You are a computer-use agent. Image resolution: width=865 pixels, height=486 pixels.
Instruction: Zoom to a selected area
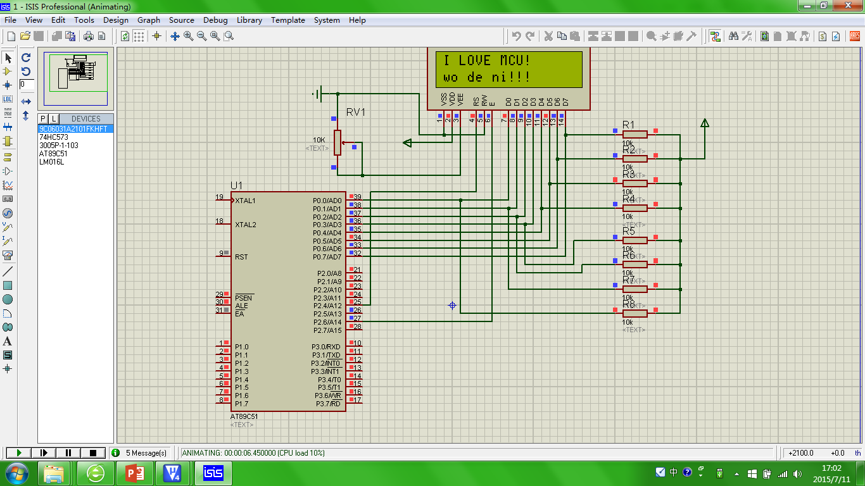coord(229,36)
